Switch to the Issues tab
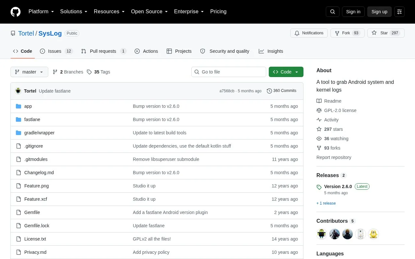 coord(56,51)
